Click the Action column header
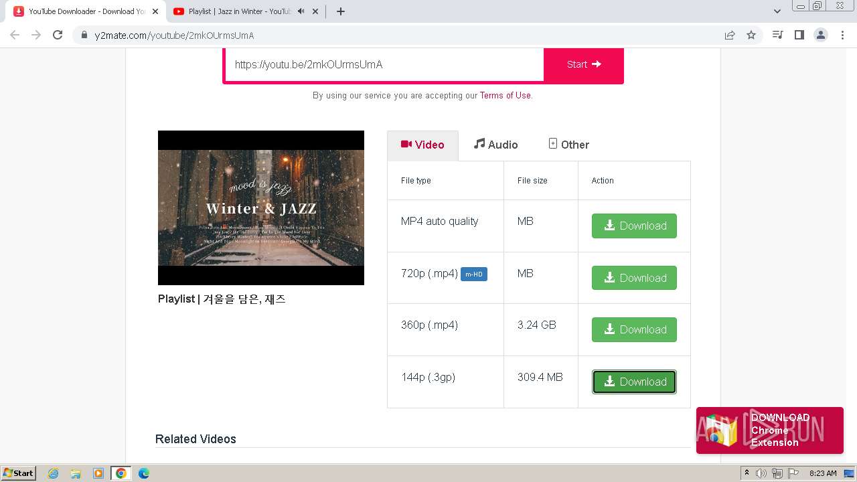This screenshot has height=482, width=857. coord(603,181)
